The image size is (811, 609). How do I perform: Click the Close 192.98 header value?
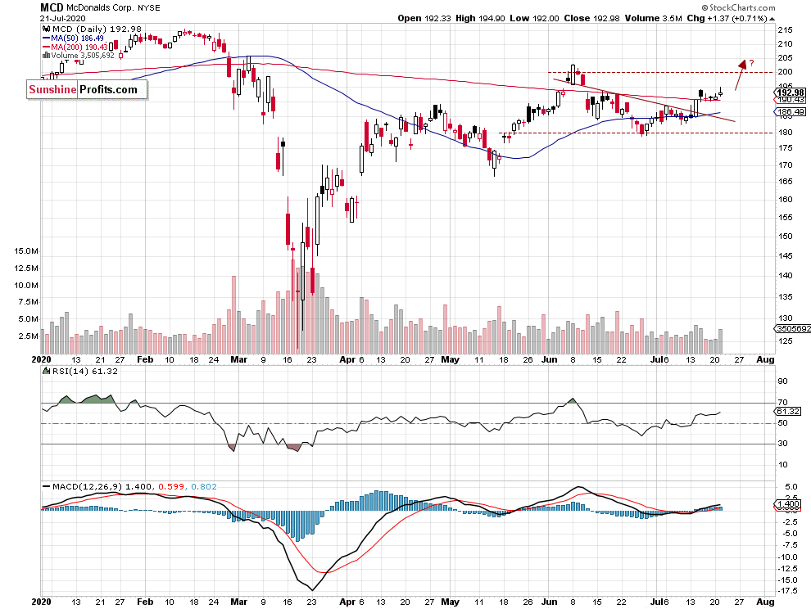tap(591, 18)
